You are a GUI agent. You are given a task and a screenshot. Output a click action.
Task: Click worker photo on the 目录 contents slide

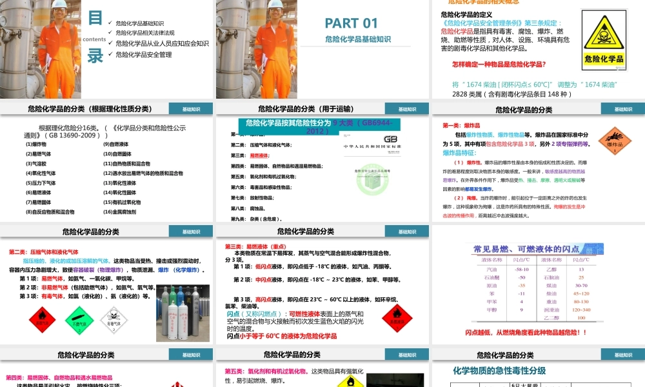tap(40, 49)
